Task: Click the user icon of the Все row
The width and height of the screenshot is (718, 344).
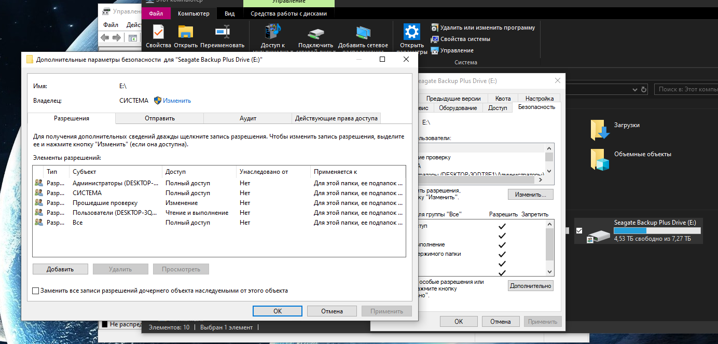Action: (39, 223)
